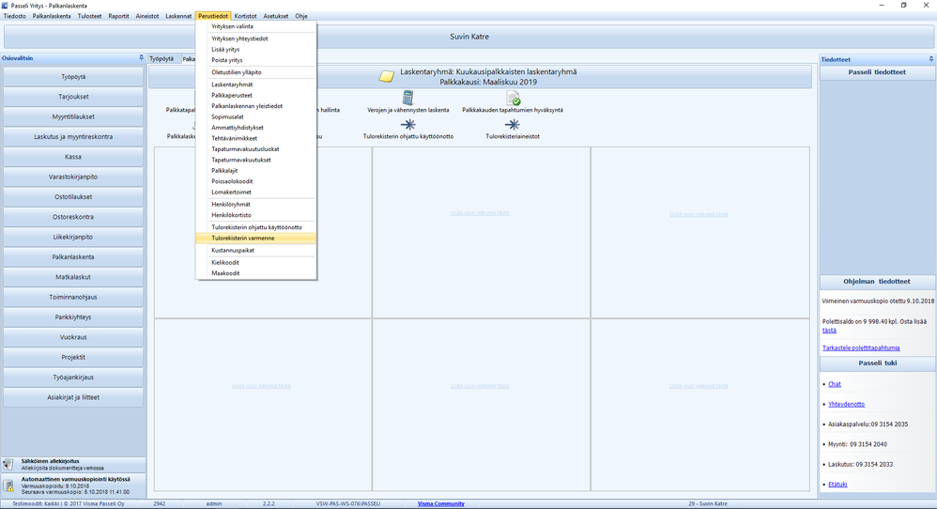Open the Pankkiyhteys module
Viewport: 937px width, 509px height.
73,317
